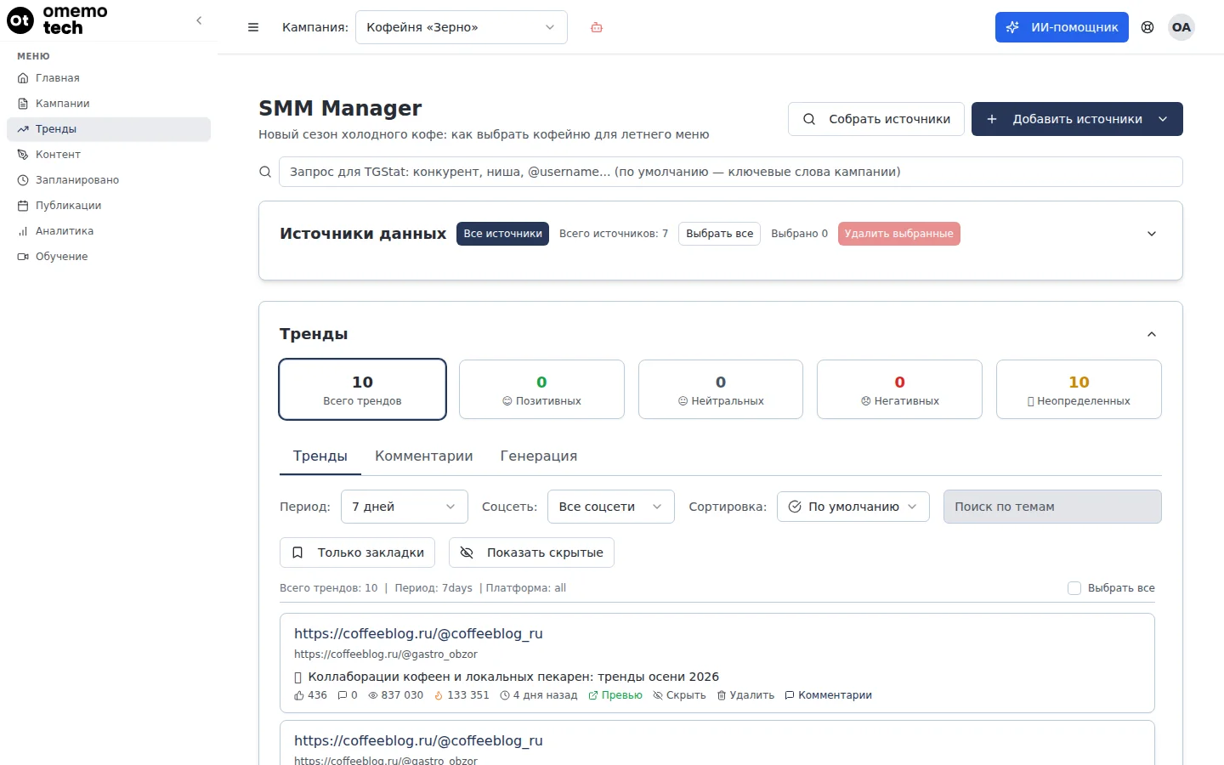The width and height of the screenshot is (1224, 765).
Task: Open the hamburger menu icon
Action: pyautogui.click(x=253, y=27)
